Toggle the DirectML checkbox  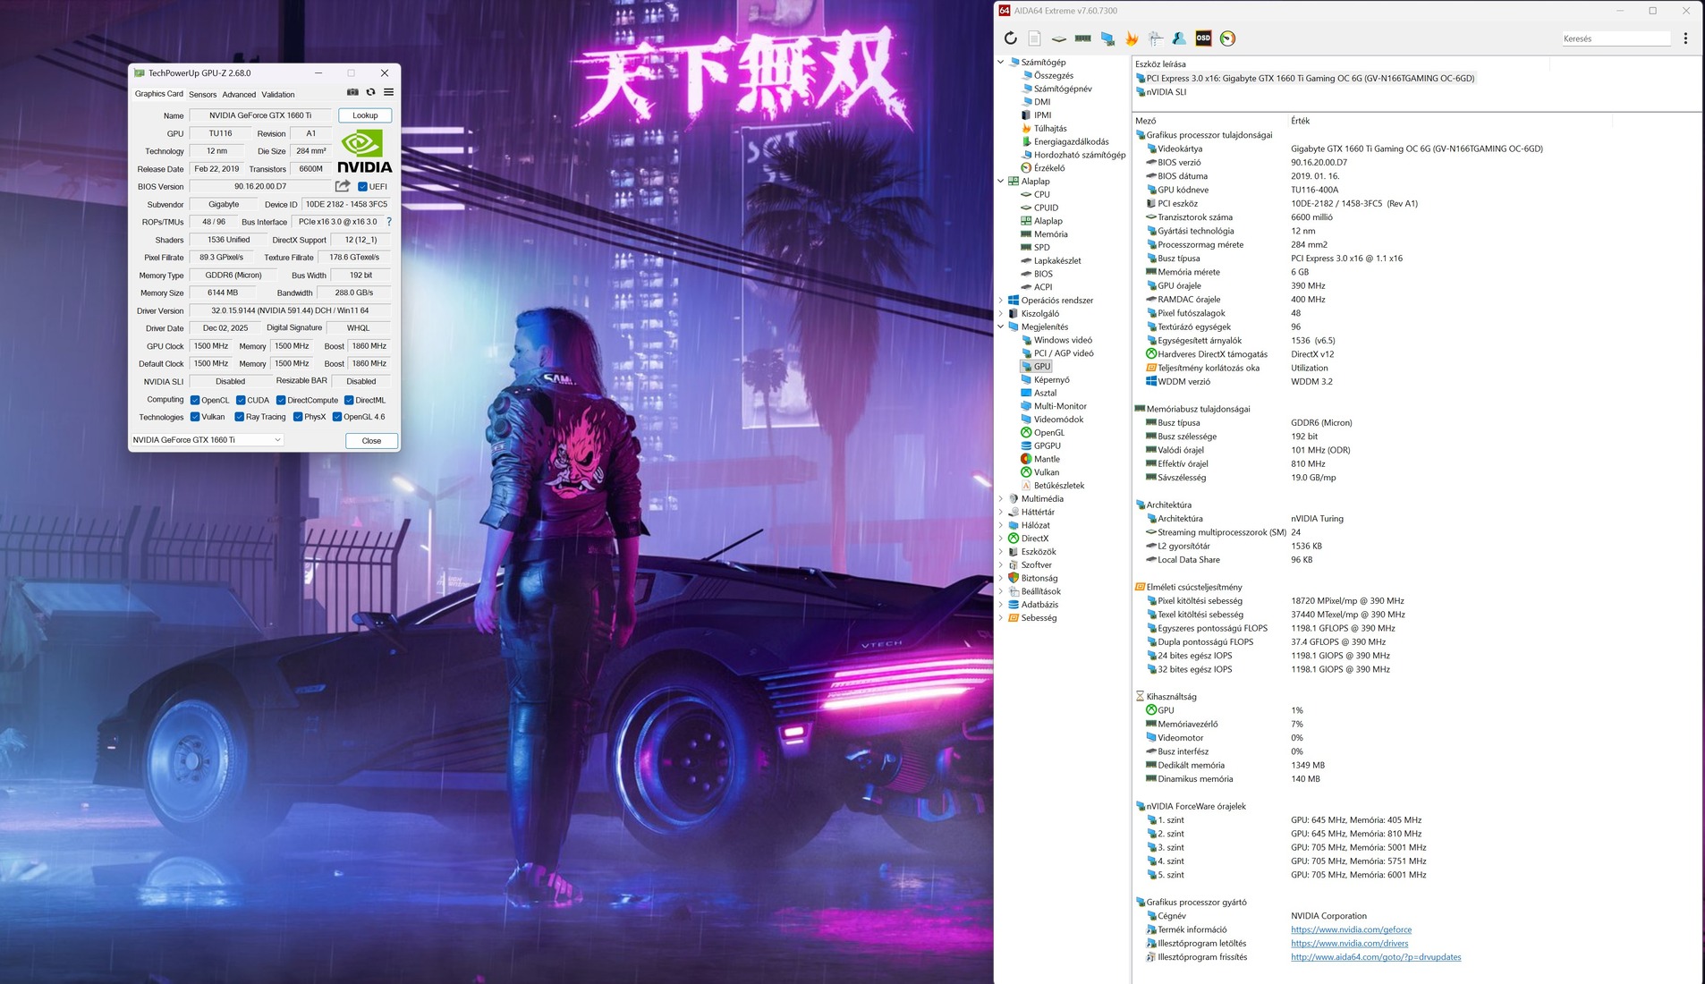(x=349, y=400)
